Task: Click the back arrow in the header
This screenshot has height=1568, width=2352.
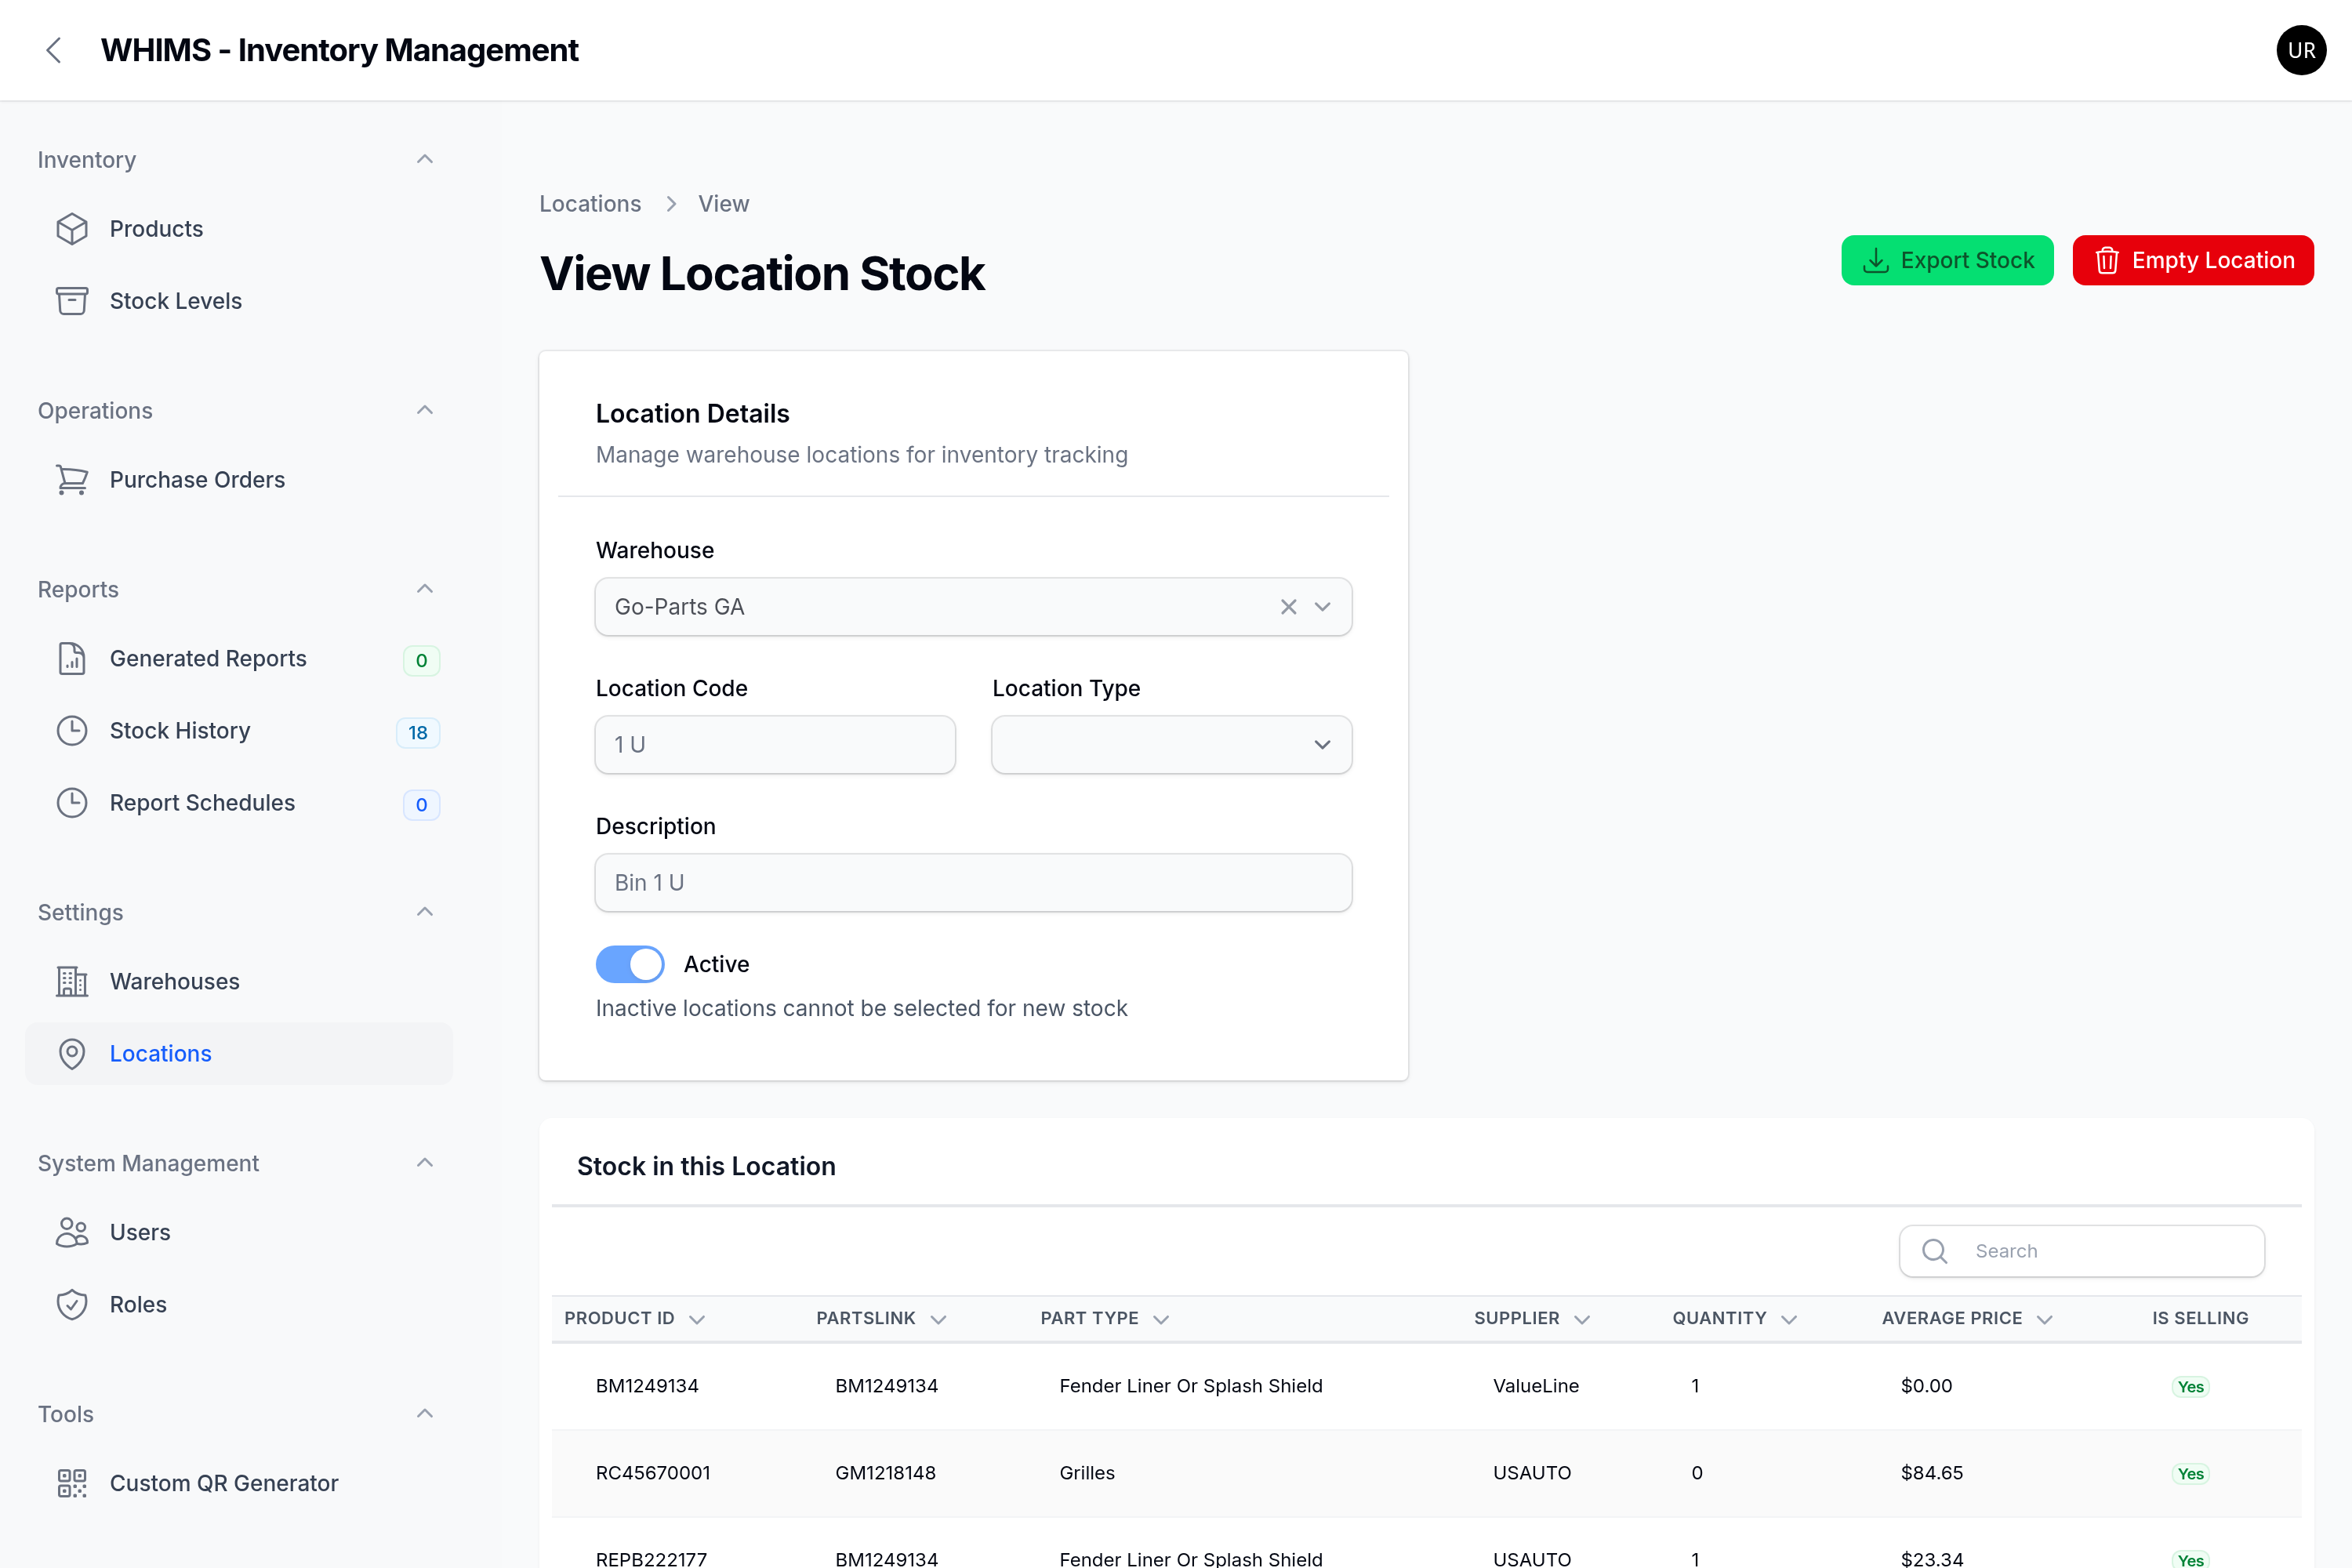Action: click(x=54, y=50)
